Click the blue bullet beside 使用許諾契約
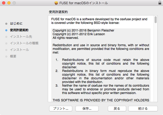 coord(6,30)
